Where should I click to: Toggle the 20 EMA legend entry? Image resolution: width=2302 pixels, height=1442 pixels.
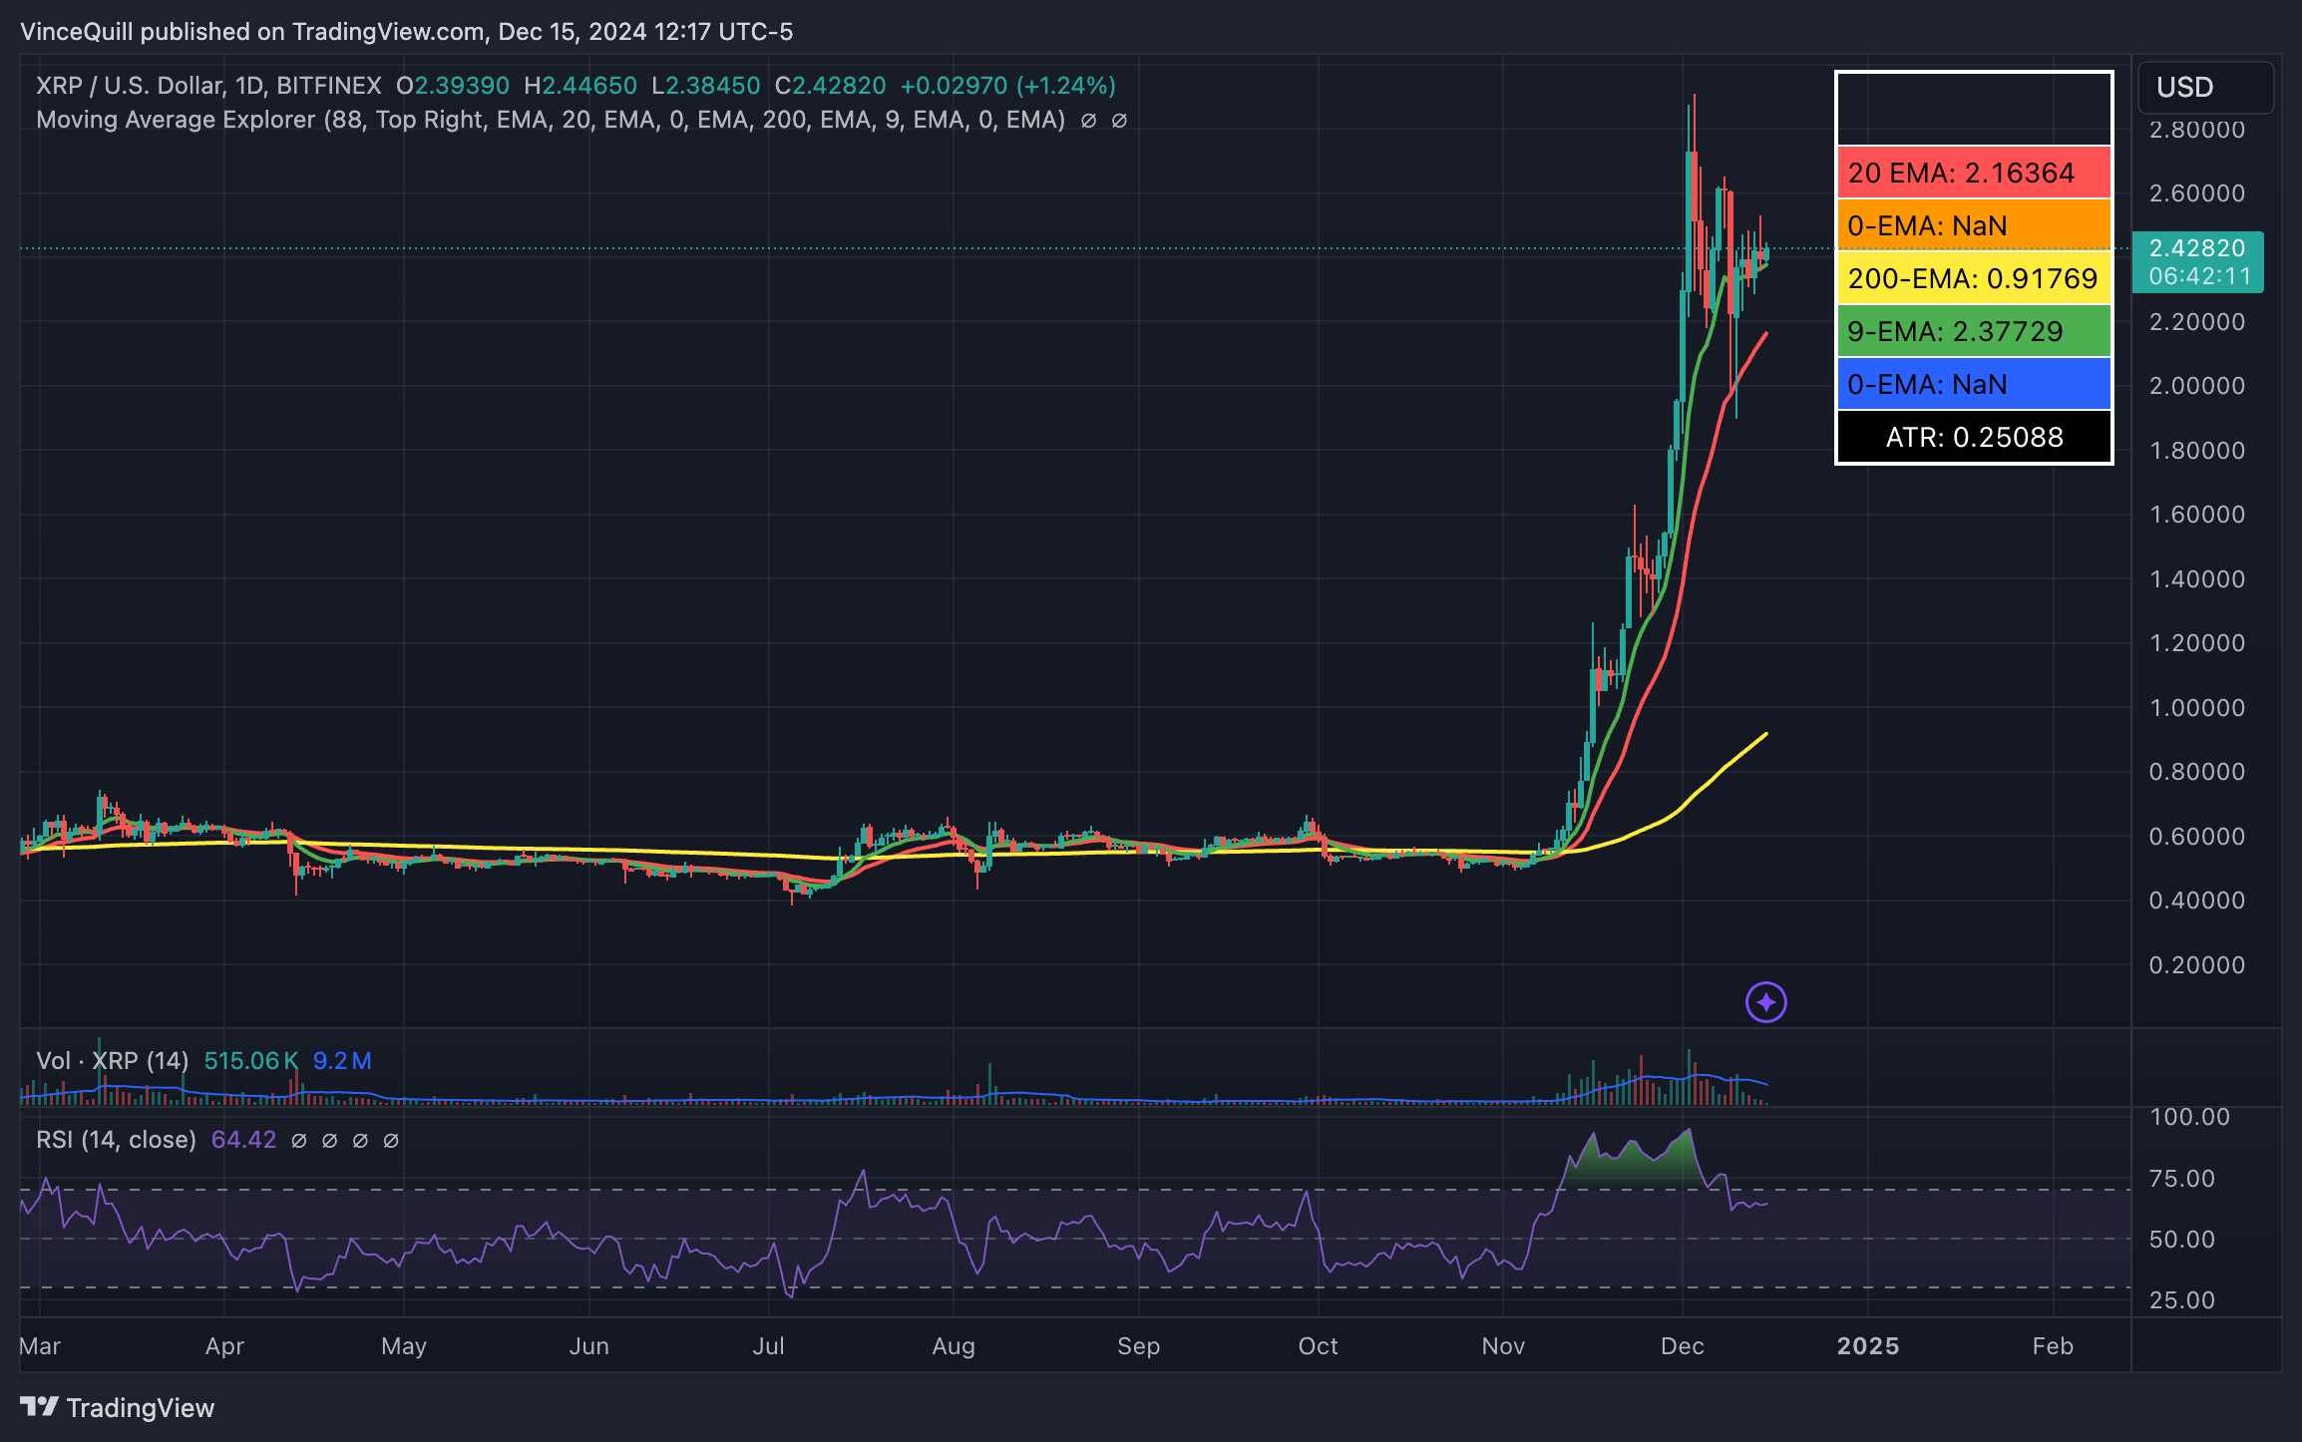point(1973,174)
